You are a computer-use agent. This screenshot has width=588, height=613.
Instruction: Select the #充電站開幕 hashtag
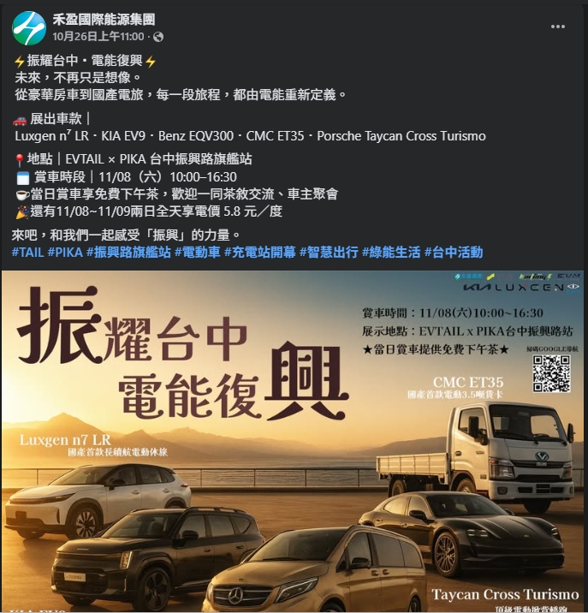260,253
